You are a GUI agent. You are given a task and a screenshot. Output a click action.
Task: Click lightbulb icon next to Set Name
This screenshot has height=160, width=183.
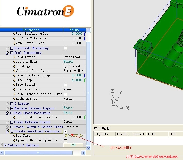pyautogui.click(x=14, y=136)
